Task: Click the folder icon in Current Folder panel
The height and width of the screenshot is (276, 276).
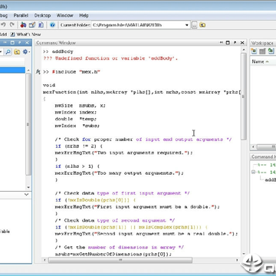Action: click(17, 52)
